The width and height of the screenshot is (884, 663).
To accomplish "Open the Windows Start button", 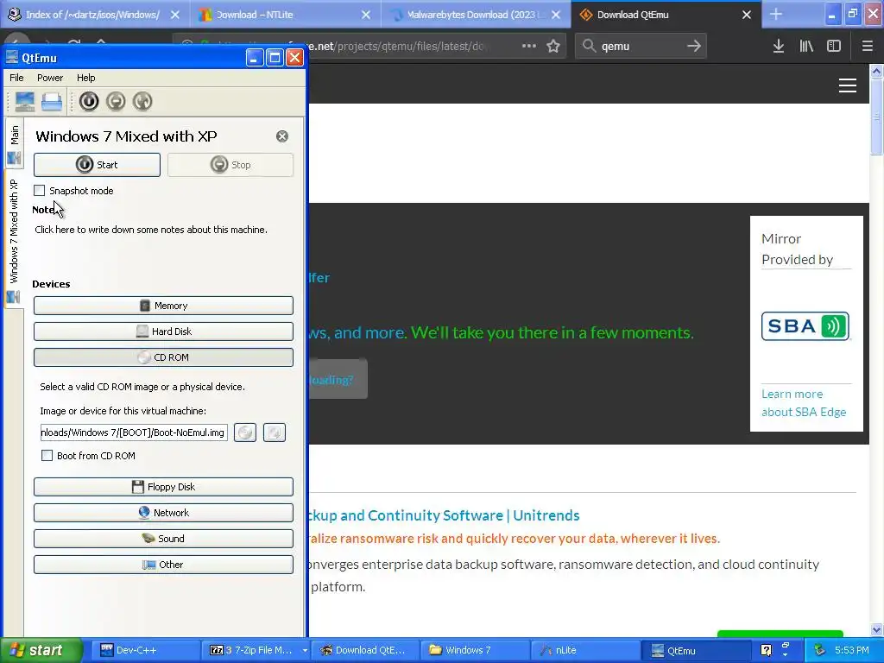I will pyautogui.click(x=41, y=650).
